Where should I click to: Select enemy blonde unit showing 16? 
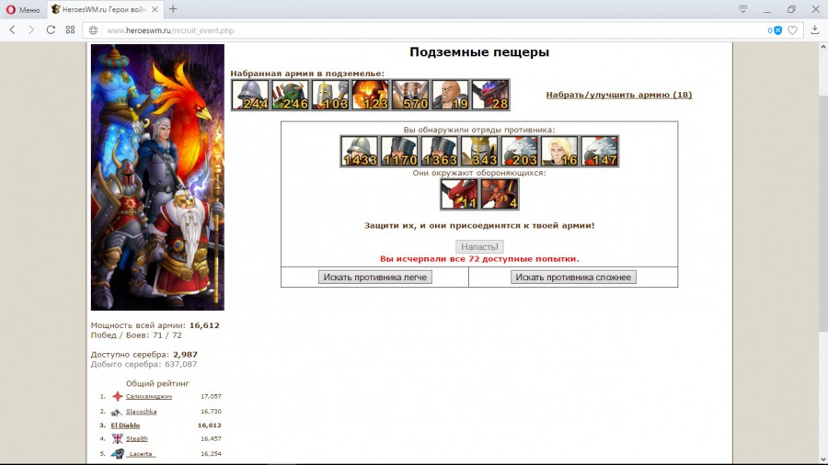click(559, 152)
